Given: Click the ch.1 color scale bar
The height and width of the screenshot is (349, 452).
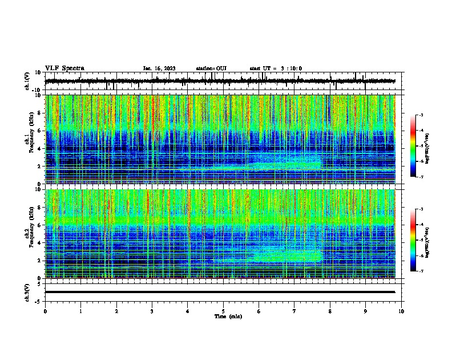Looking at the screenshot, I should pyautogui.click(x=413, y=146).
